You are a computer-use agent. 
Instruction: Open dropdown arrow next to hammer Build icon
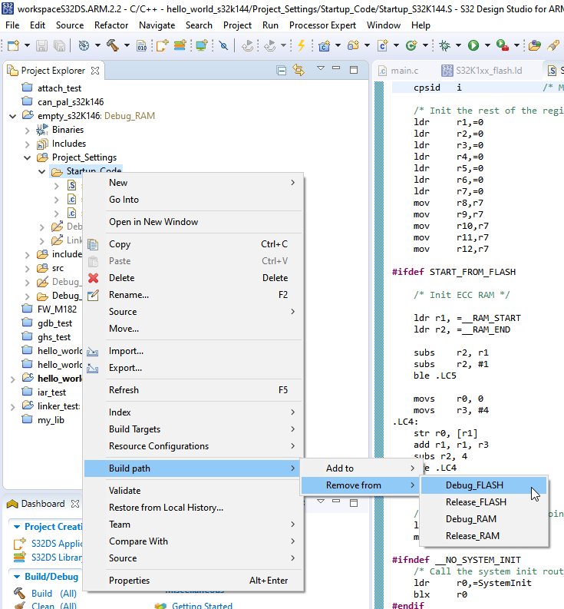pos(127,45)
